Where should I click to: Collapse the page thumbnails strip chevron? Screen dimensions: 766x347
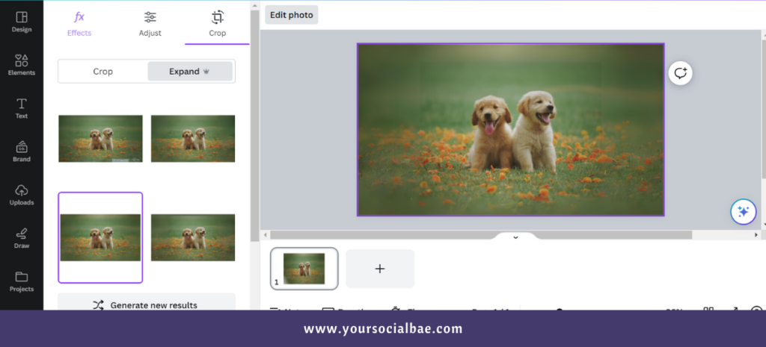click(515, 237)
